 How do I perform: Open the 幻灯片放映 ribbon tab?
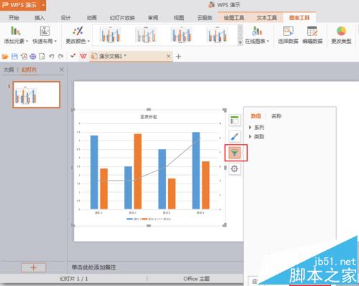[x=122, y=18]
